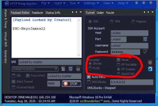Click the rightmost round title bar icon
Viewport: 158px width, 106px height.
tap(151, 3)
